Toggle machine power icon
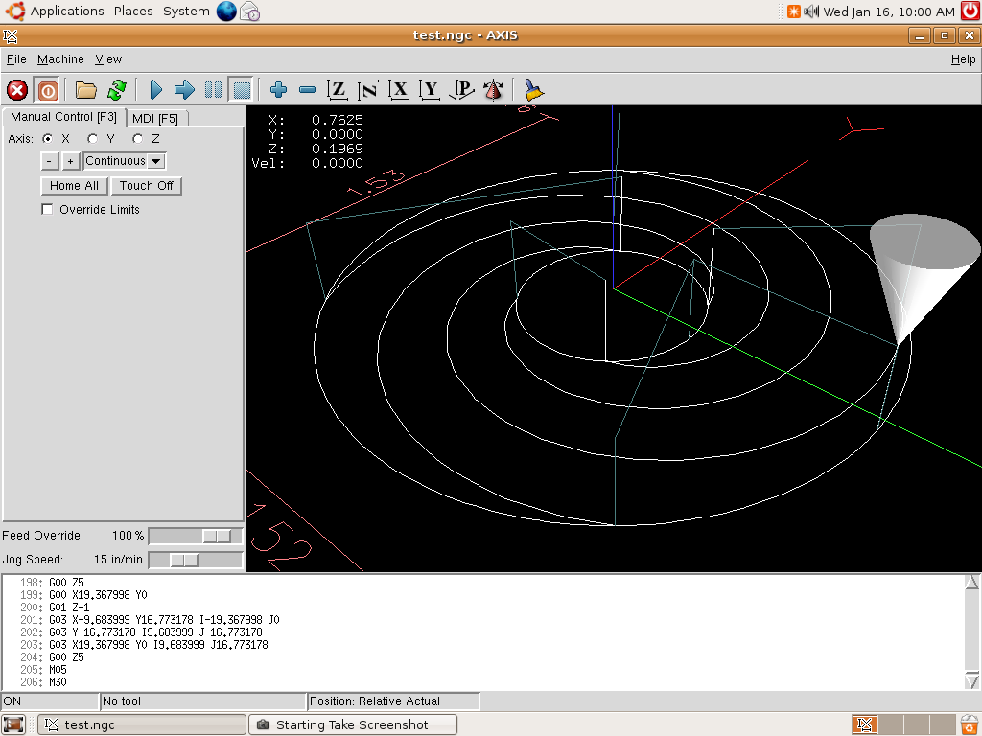The width and height of the screenshot is (982, 736). [47, 90]
